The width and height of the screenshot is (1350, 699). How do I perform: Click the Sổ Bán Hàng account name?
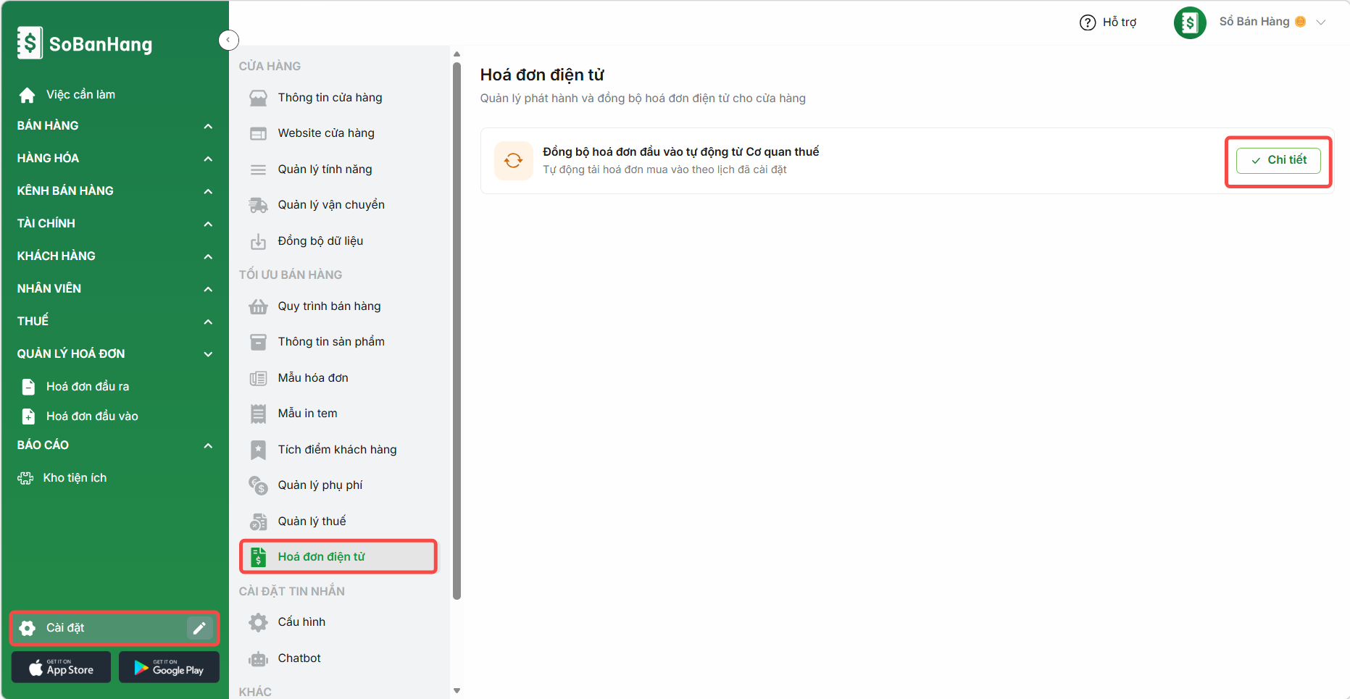tap(1254, 22)
